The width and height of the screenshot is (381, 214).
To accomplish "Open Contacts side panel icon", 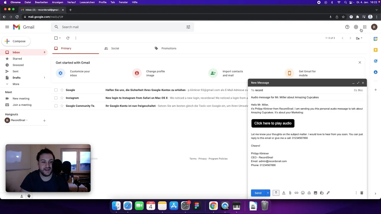I will (x=376, y=72).
